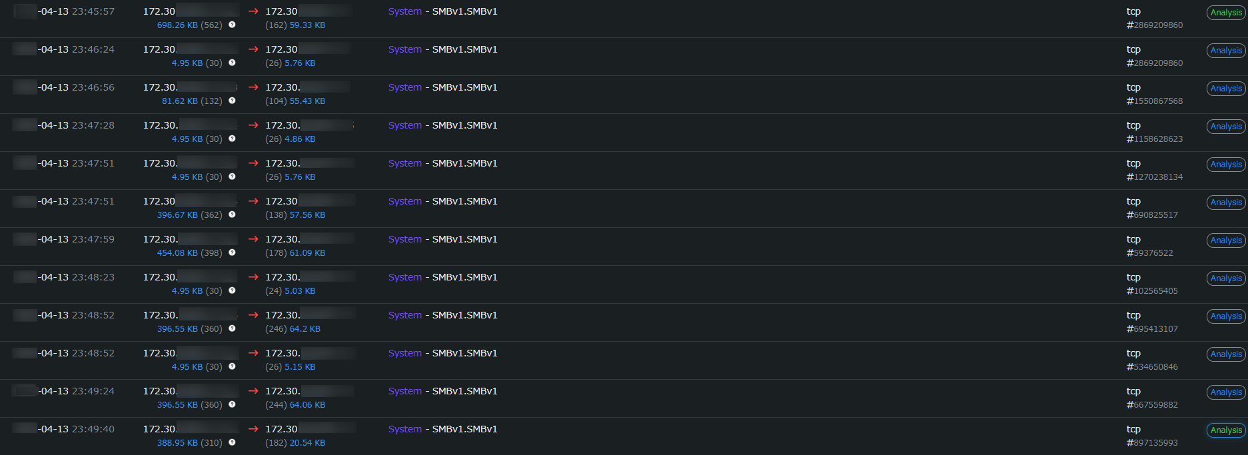Open Analysis for tcp #1550867568

(1226, 89)
